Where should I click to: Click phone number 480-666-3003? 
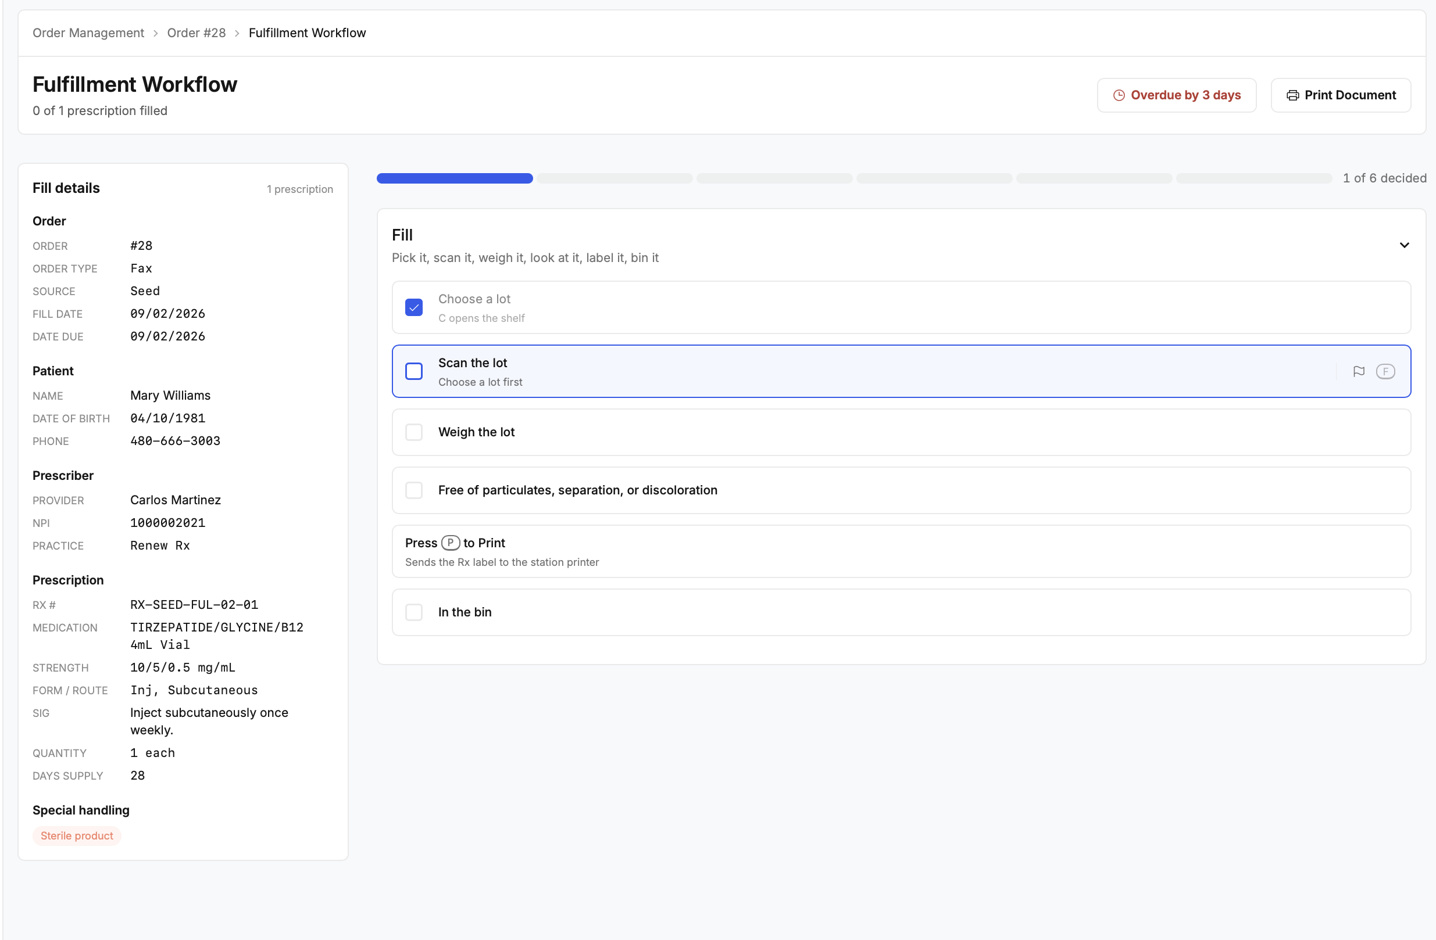(x=176, y=442)
